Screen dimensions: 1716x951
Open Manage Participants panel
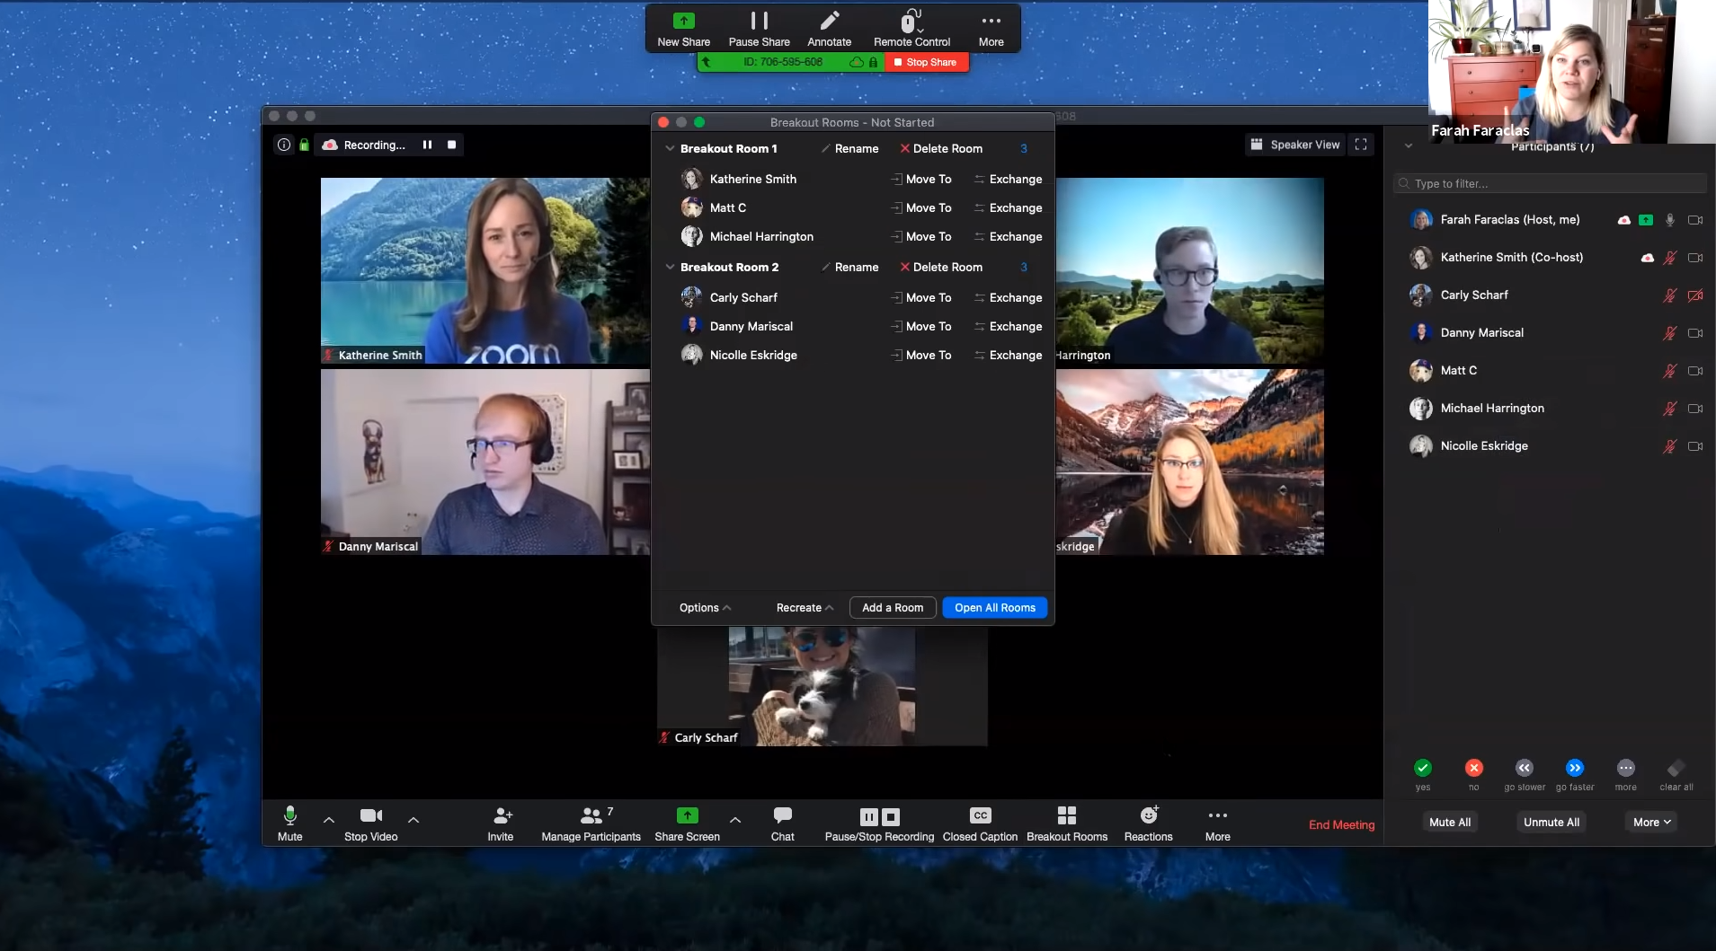591,823
